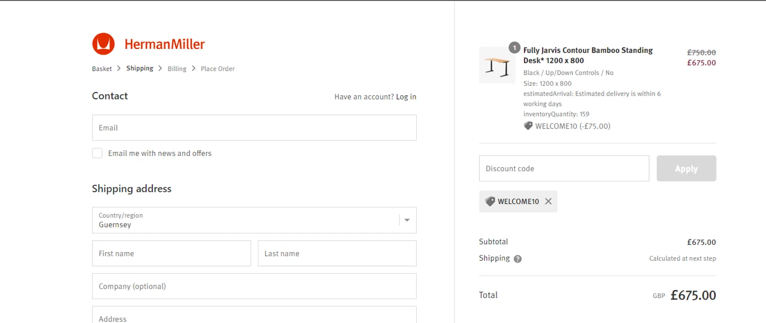Click the HermanMiller wordmark text
The height and width of the screenshot is (323, 766).
(x=164, y=44)
